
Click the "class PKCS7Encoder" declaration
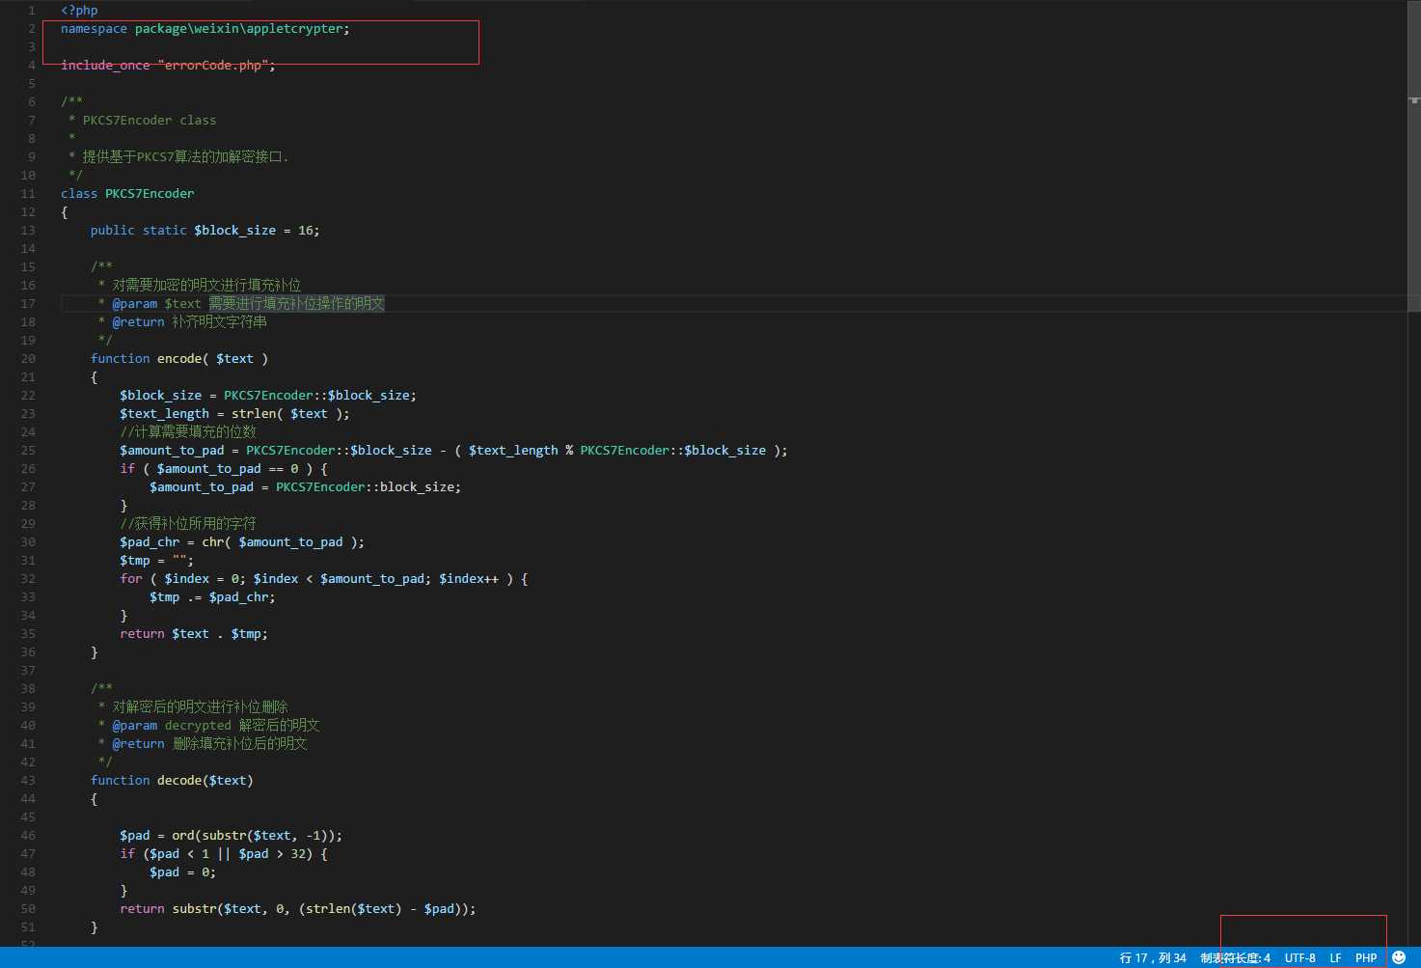pyautogui.click(x=127, y=194)
